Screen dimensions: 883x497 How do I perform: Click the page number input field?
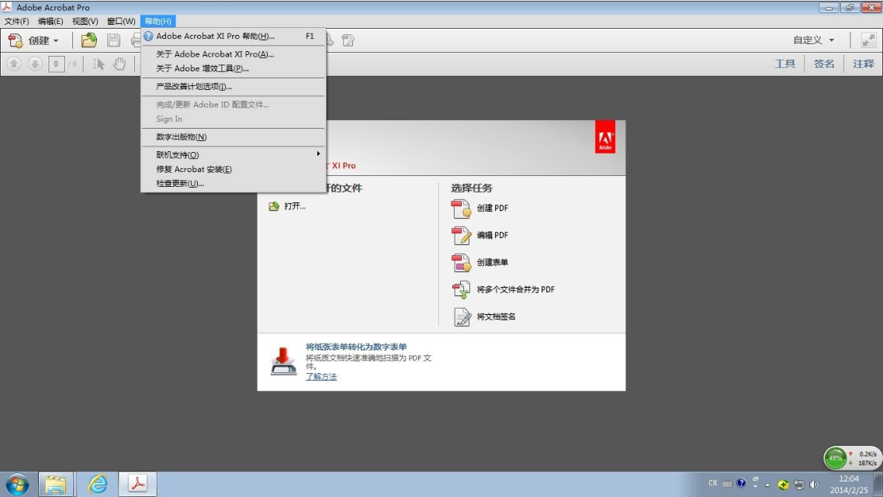56,64
